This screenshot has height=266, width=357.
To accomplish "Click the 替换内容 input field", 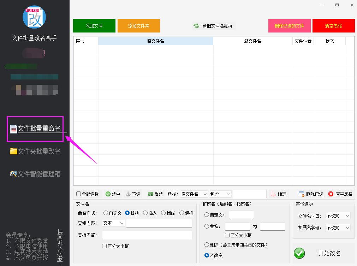I will click(147, 235).
